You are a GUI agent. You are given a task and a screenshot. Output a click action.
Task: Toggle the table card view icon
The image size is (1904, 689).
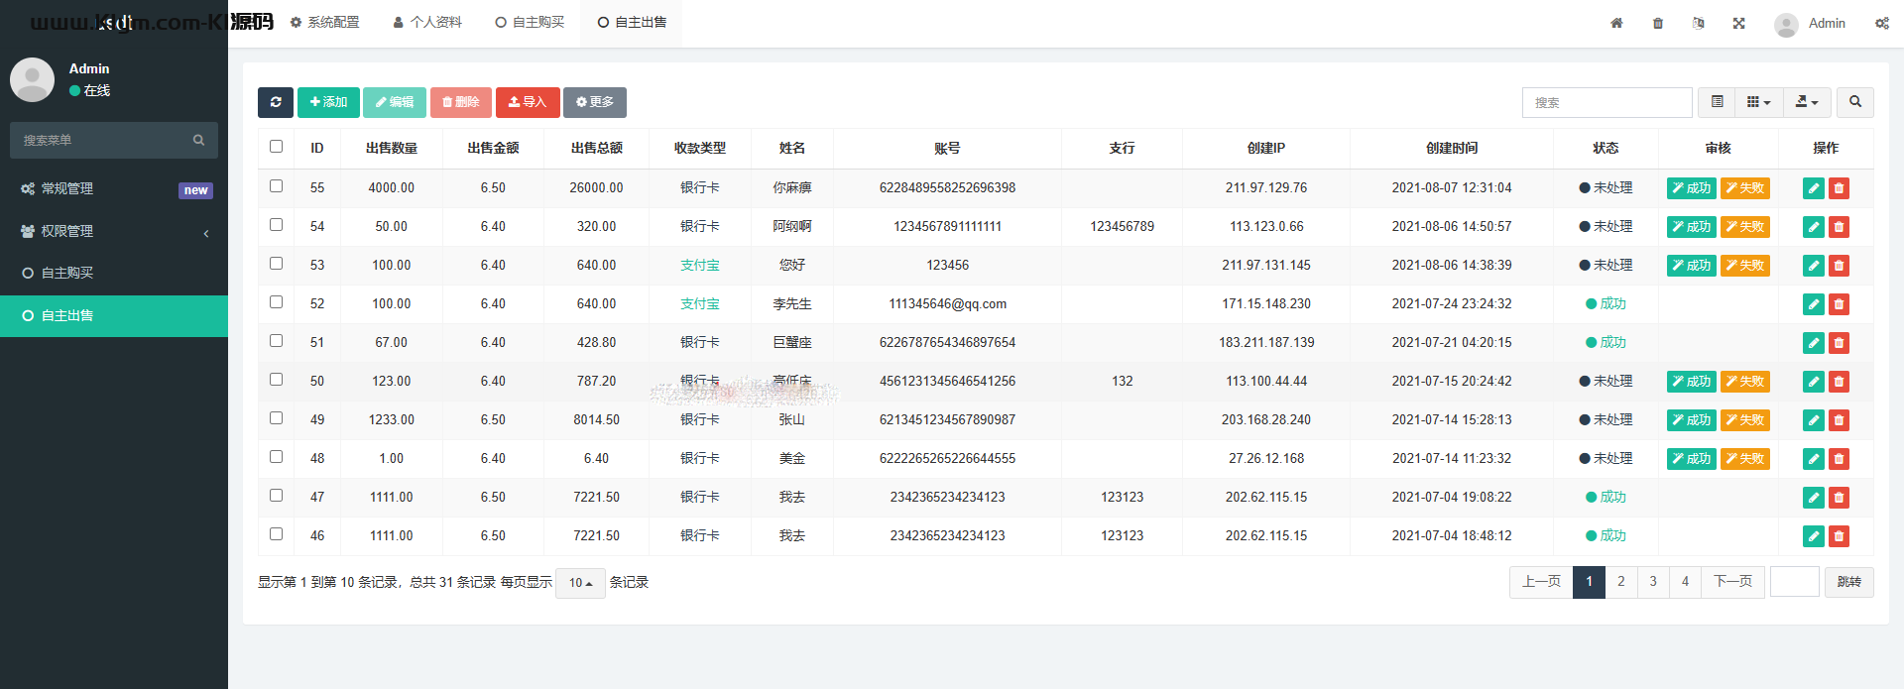pos(1717,102)
